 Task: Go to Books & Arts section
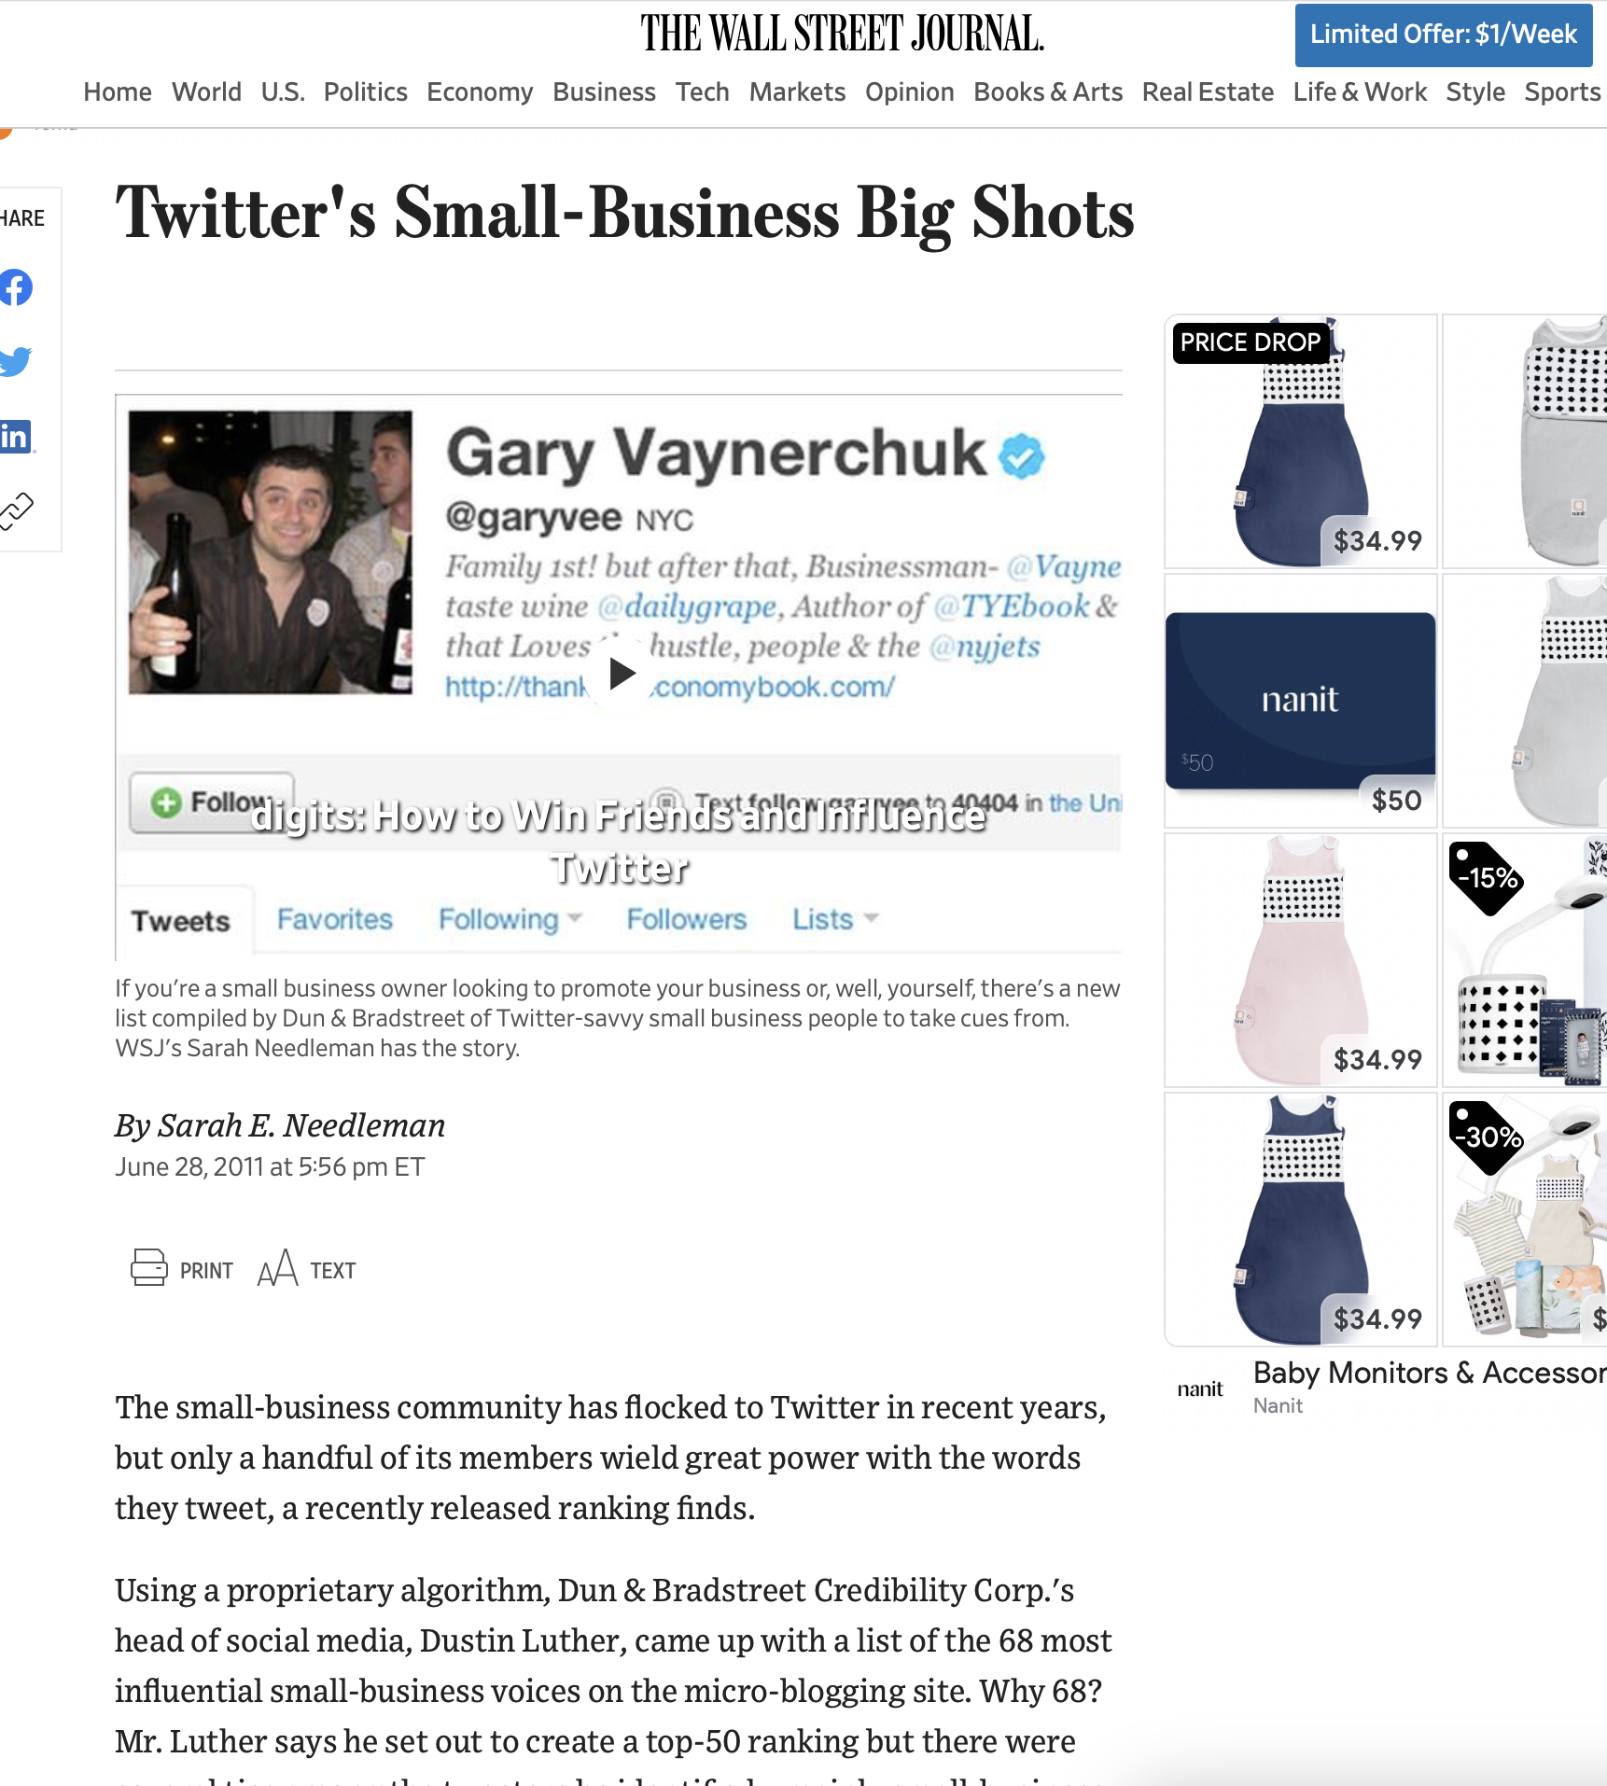[1048, 91]
